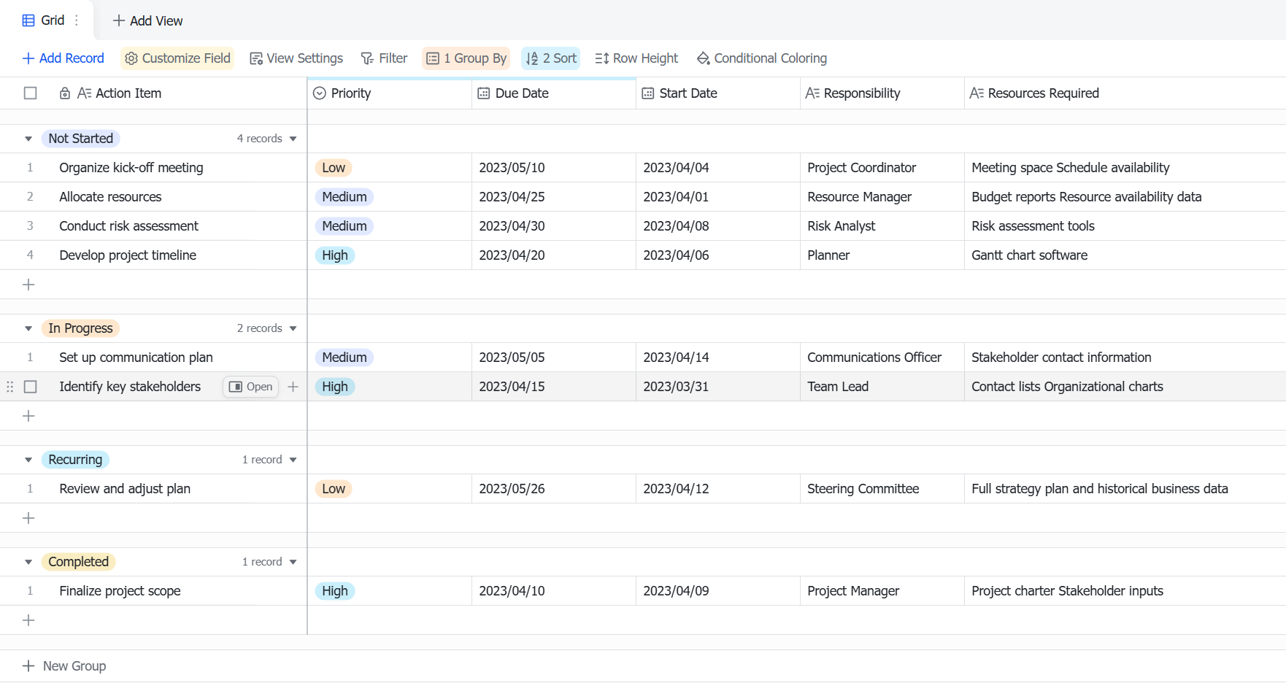Image resolution: width=1286 pixels, height=683 pixels.
Task: Tick the select-all checkbox in the header
Action: 31,93
